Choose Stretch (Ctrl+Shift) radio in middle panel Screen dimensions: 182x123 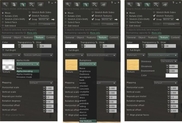click(66, 19)
